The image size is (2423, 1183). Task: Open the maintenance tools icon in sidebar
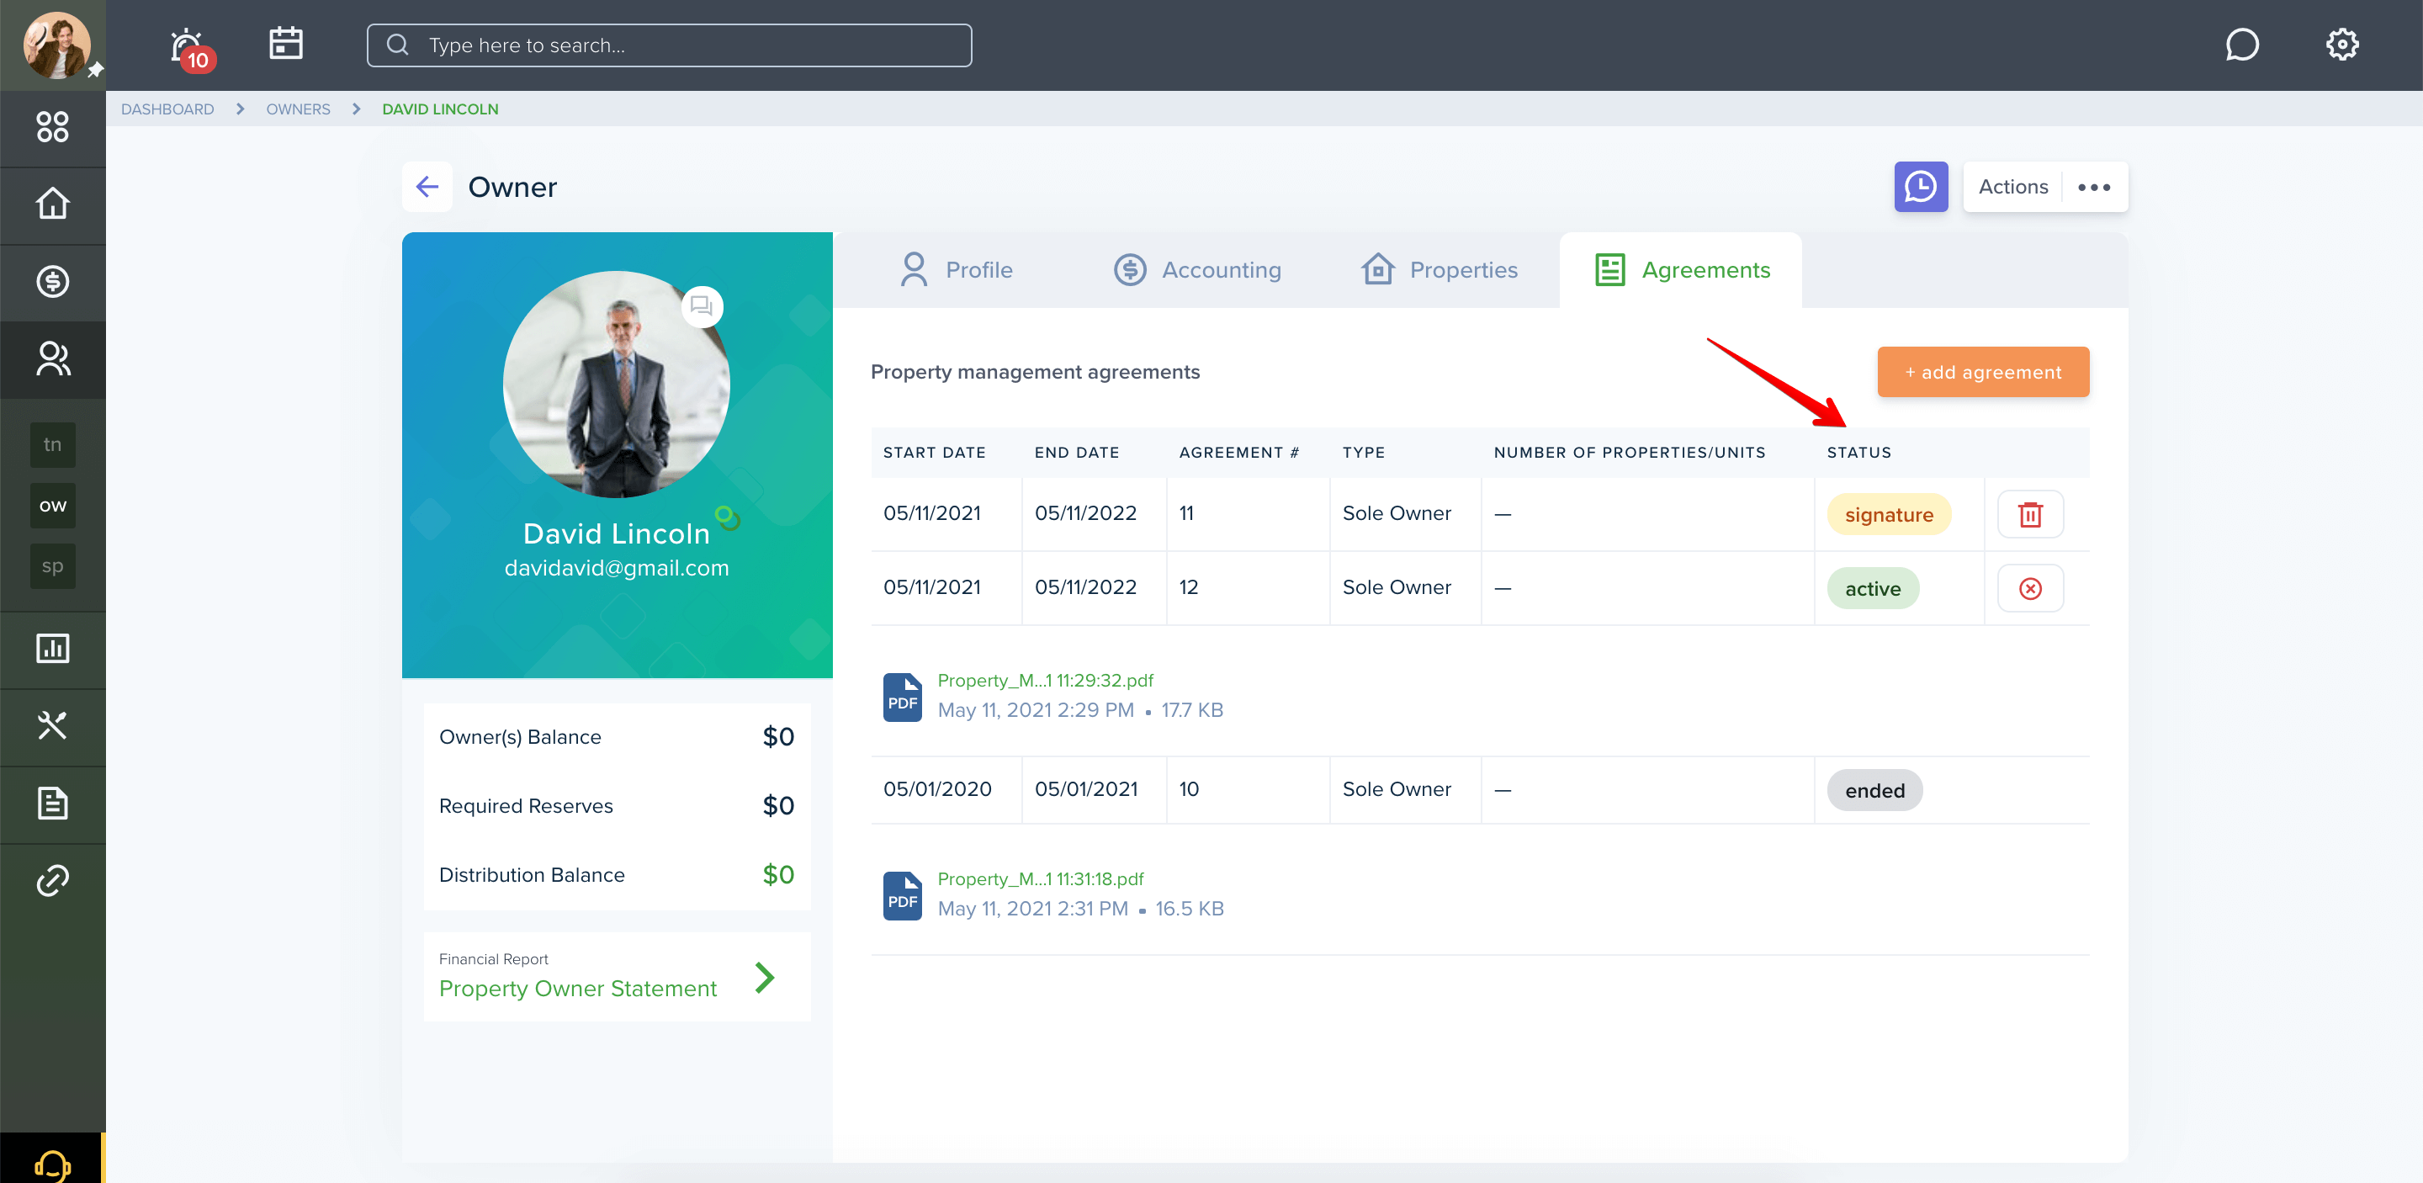pos(53,726)
